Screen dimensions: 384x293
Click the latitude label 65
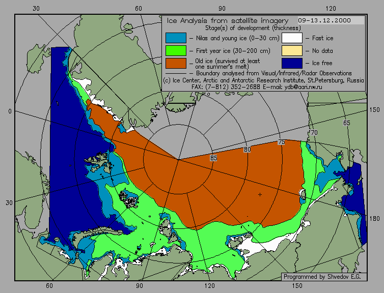(x=346, y=123)
